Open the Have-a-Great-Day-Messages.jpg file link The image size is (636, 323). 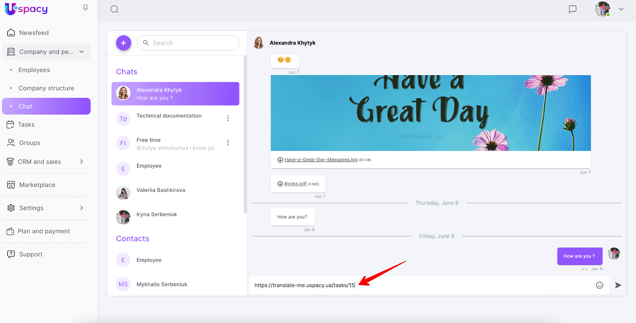[x=321, y=160]
